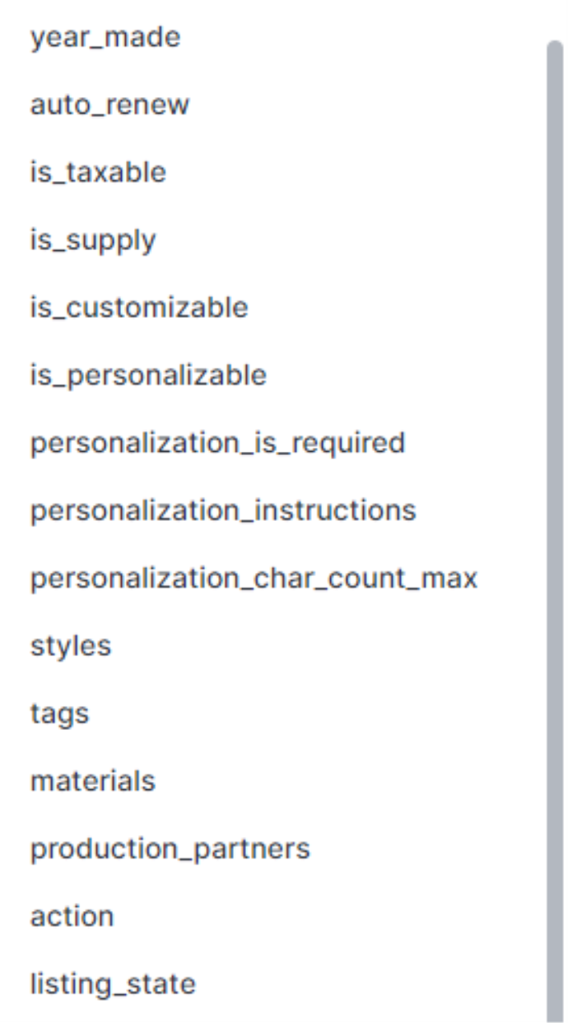The height and width of the screenshot is (1023, 568).
Task: Click the styles list item
Action: (x=71, y=645)
